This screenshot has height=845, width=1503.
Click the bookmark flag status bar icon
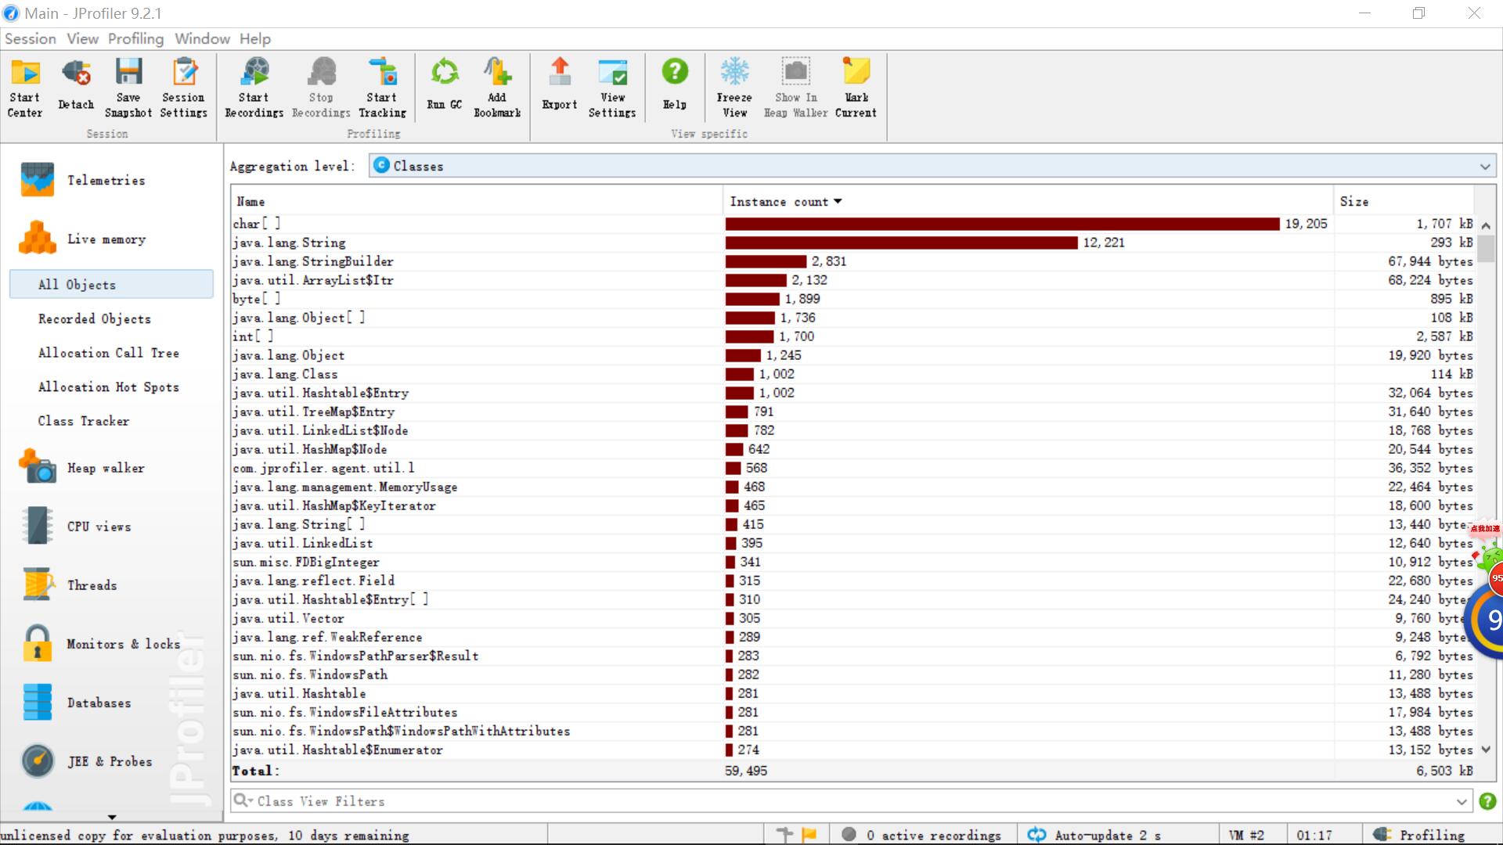pos(809,835)
